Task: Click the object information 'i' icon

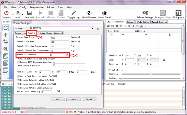Action: point(146,26)
